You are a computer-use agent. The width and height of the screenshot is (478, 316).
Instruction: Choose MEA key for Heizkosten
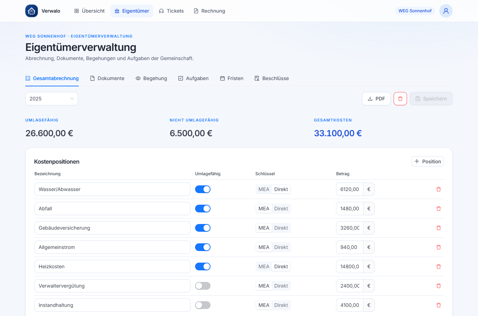264,266
